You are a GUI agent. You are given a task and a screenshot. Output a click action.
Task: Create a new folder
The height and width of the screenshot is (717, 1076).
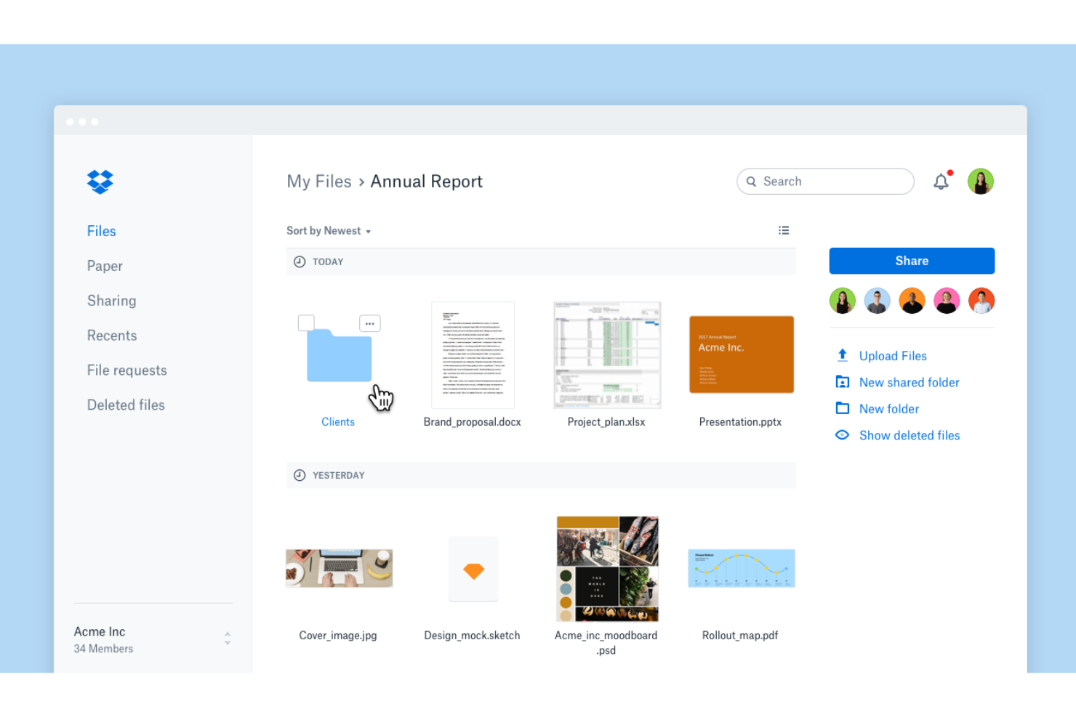click(x=888, y=408)
